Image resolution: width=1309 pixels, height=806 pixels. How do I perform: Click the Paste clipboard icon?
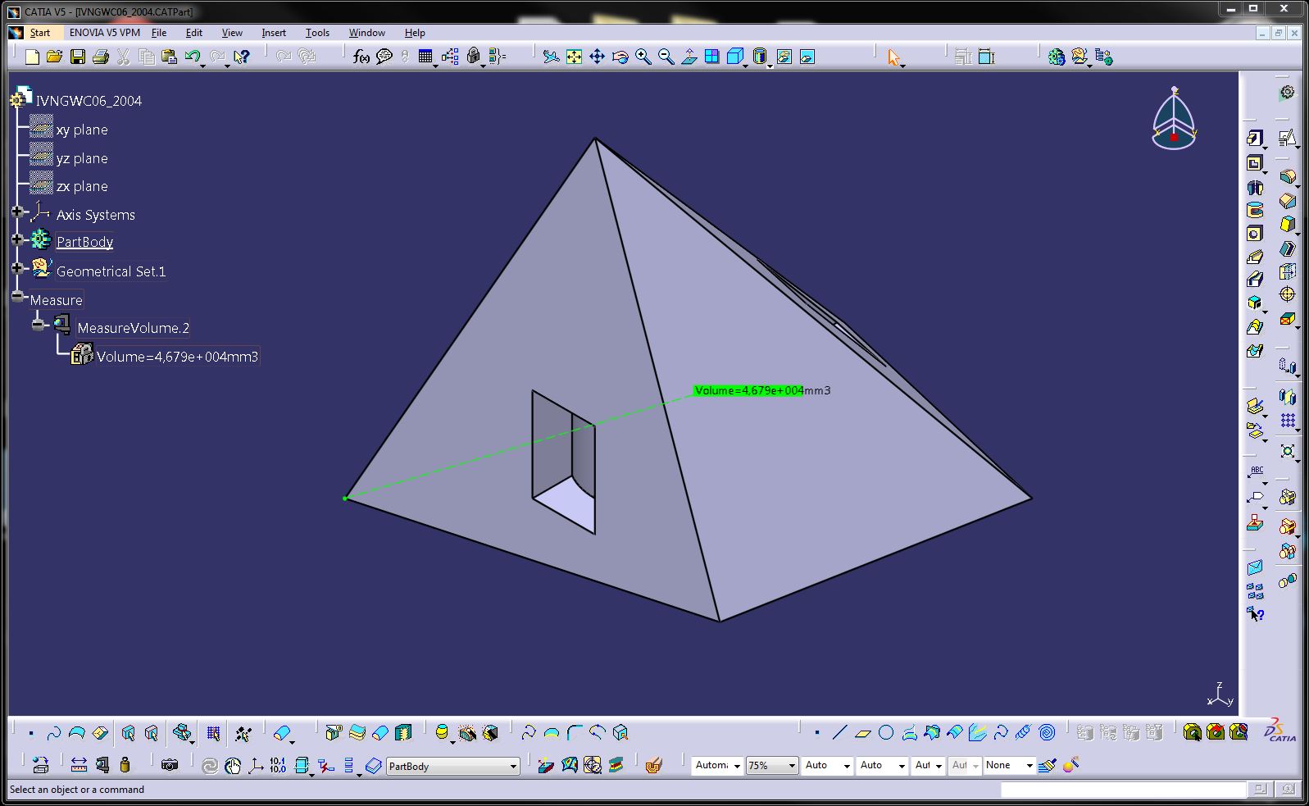(170, 57)
